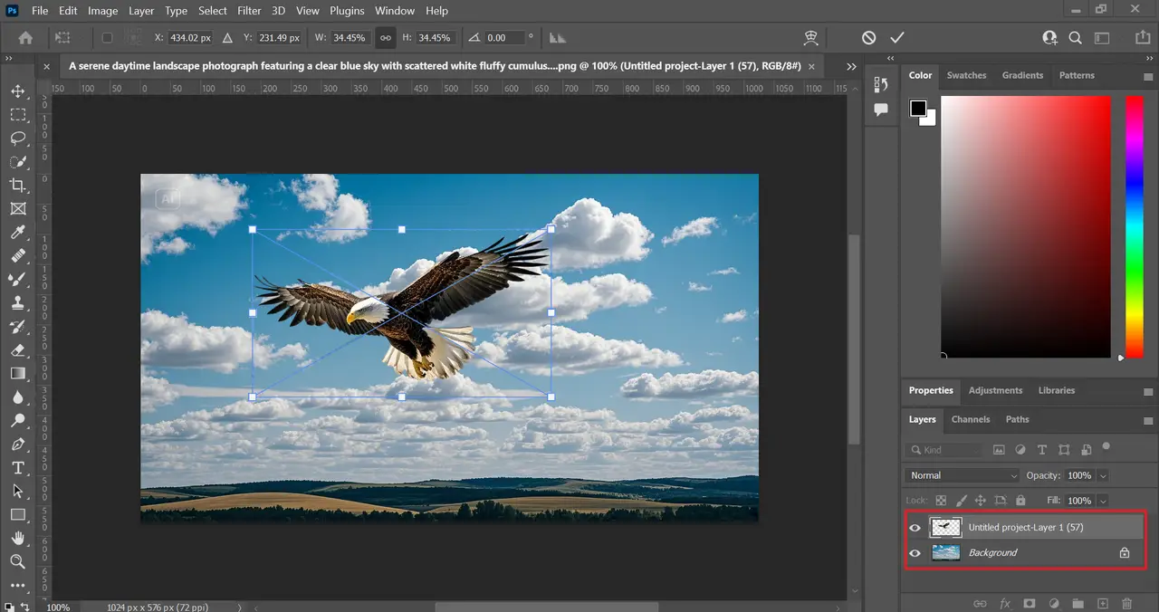
Task: Commit the transform with the checkmark button
Action: coord(897,37)
